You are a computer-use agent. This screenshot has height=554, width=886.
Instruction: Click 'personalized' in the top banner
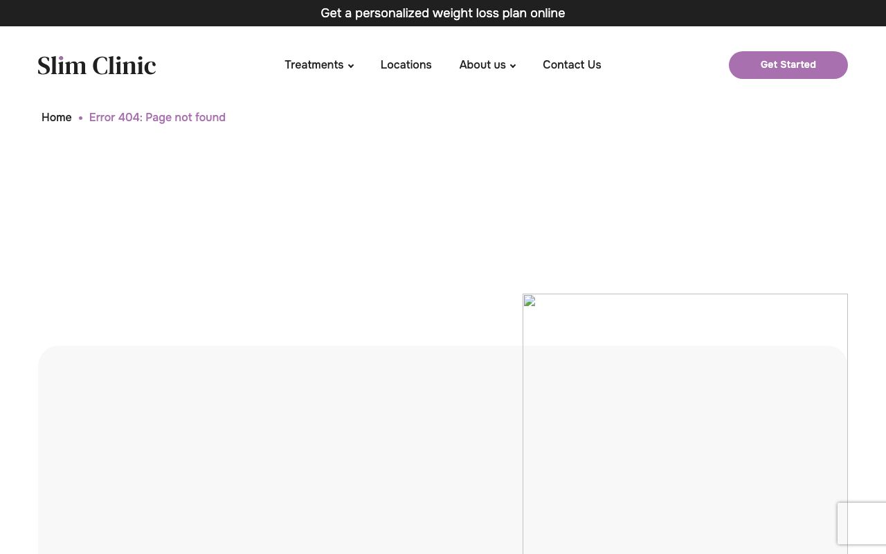(392, 13)
